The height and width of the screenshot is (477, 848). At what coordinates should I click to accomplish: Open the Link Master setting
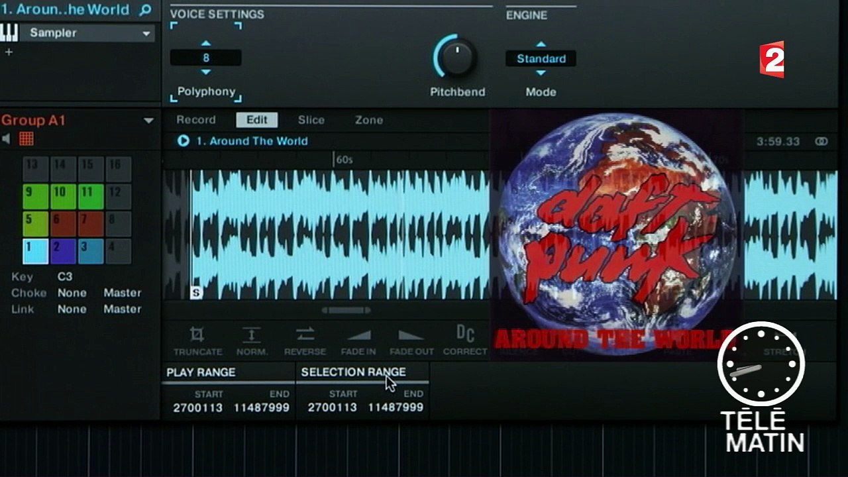pyautogui.click(x=123, y=309)
